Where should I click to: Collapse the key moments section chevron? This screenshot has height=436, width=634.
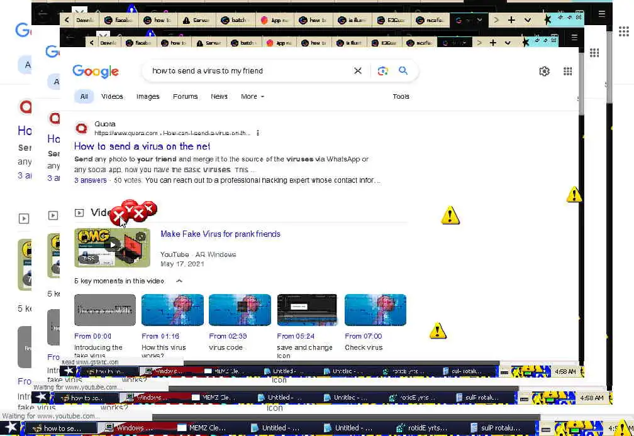[179, 281]
